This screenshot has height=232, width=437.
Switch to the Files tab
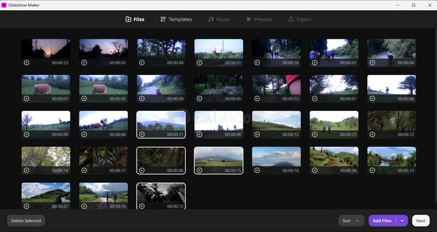pyautogui.click(x=135, y=19)
